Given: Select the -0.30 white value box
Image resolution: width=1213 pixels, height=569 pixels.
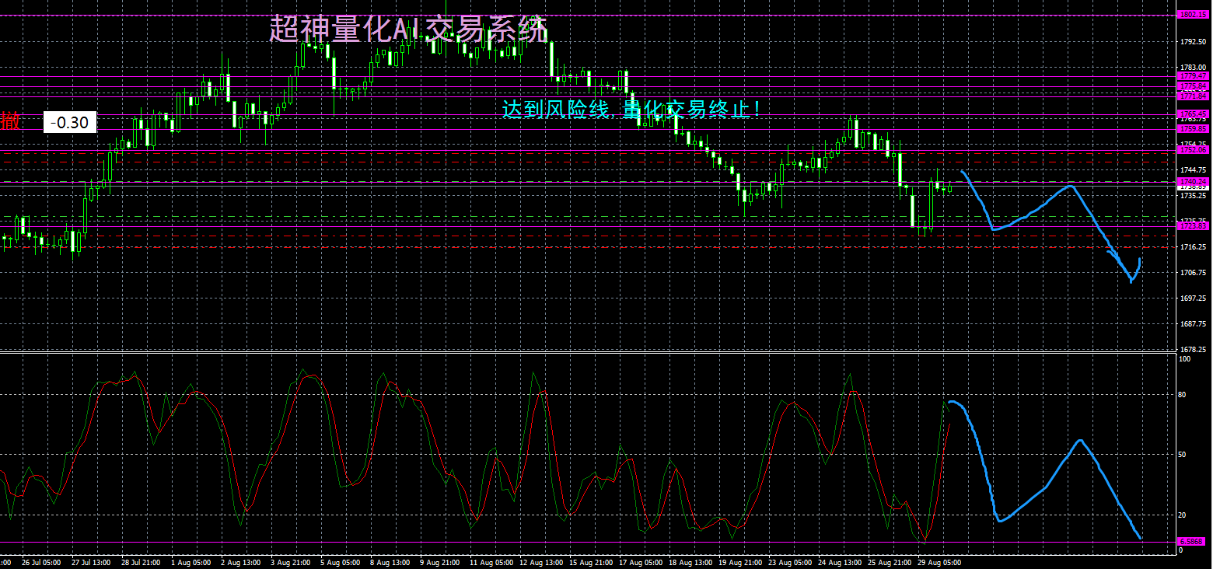Looking at the screenshot, I should click(70, 123).
